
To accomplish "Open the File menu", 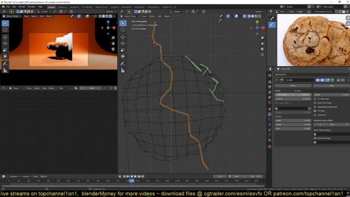I will click(8, 7).
